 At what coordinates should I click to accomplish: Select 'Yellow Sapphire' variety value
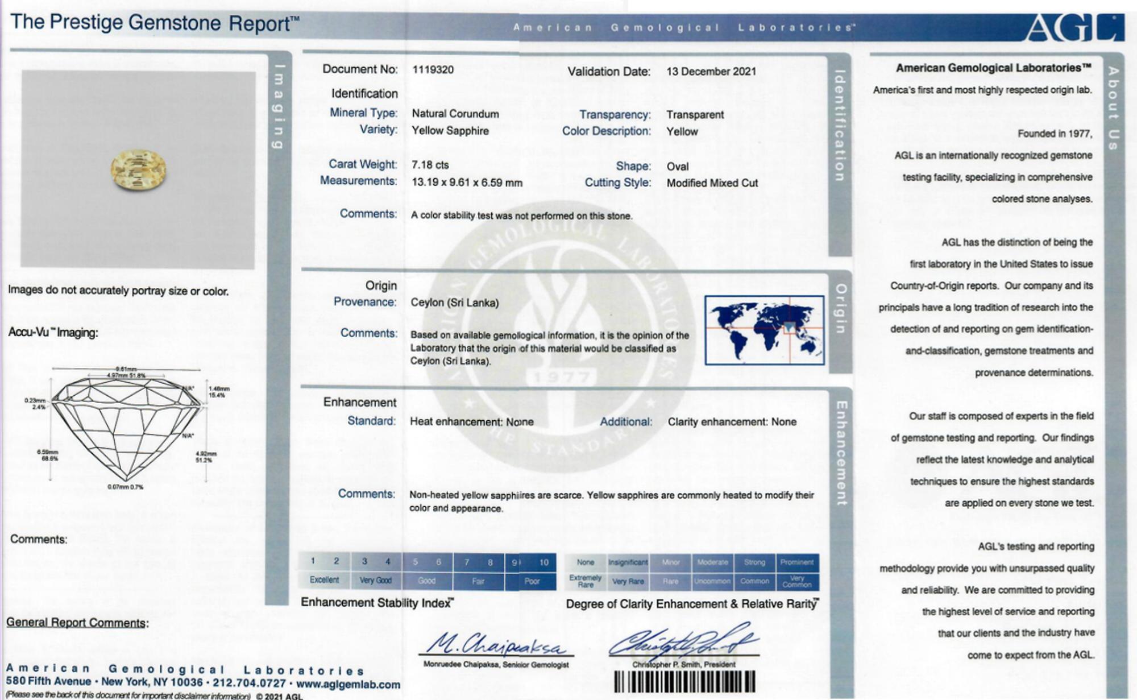450,131
